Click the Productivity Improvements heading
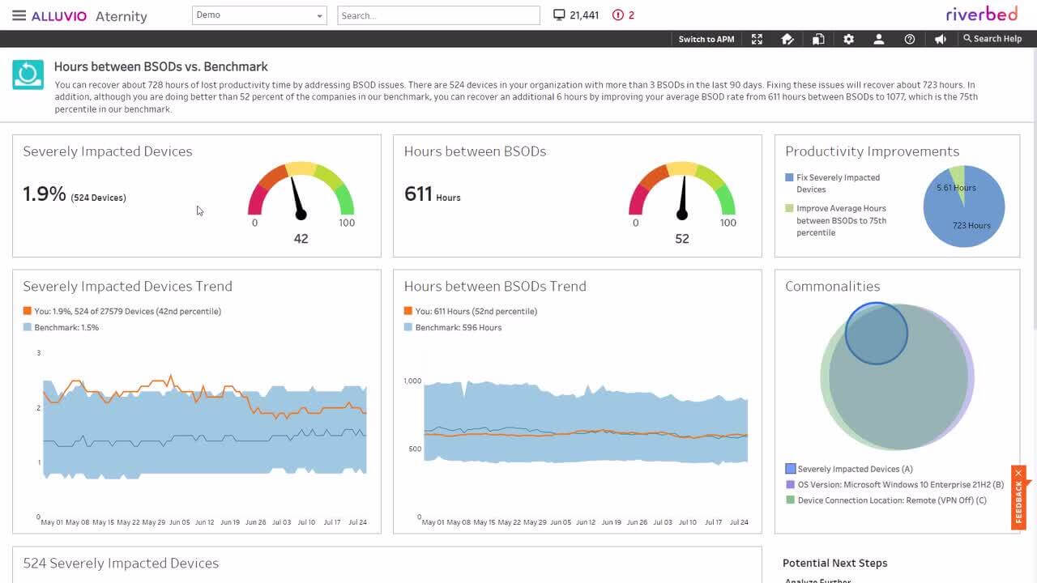 pyautogui.click(x=872, y=151)
